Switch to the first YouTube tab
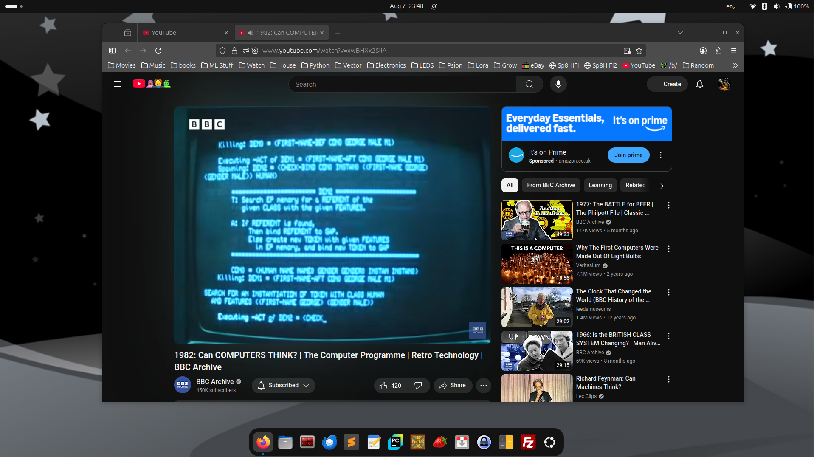 185,33
